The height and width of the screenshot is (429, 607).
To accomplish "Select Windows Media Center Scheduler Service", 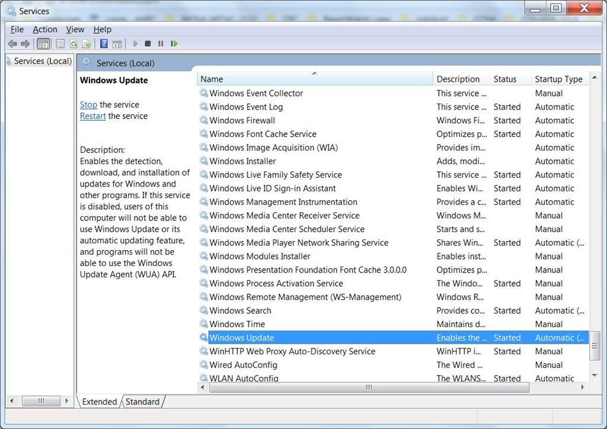I will pyautogui.click(x=393, y=229).
